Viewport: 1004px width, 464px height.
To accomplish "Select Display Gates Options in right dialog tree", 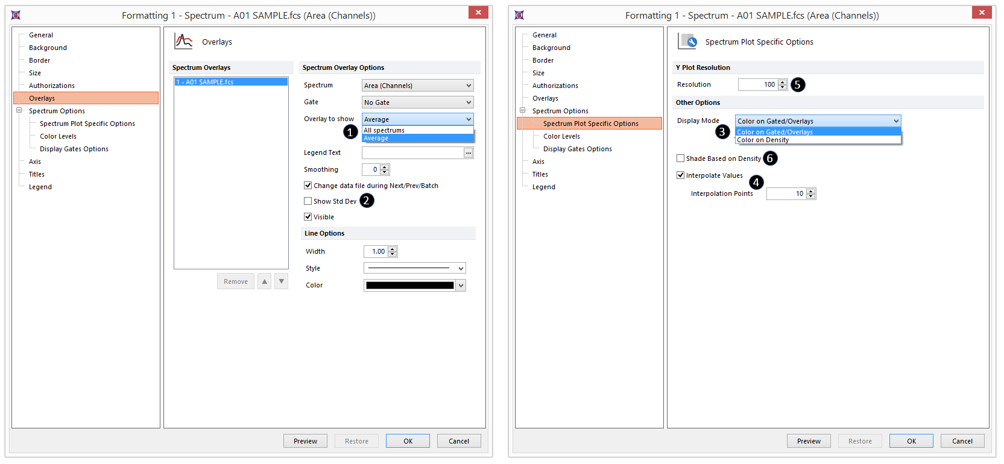I will [577, 149].
